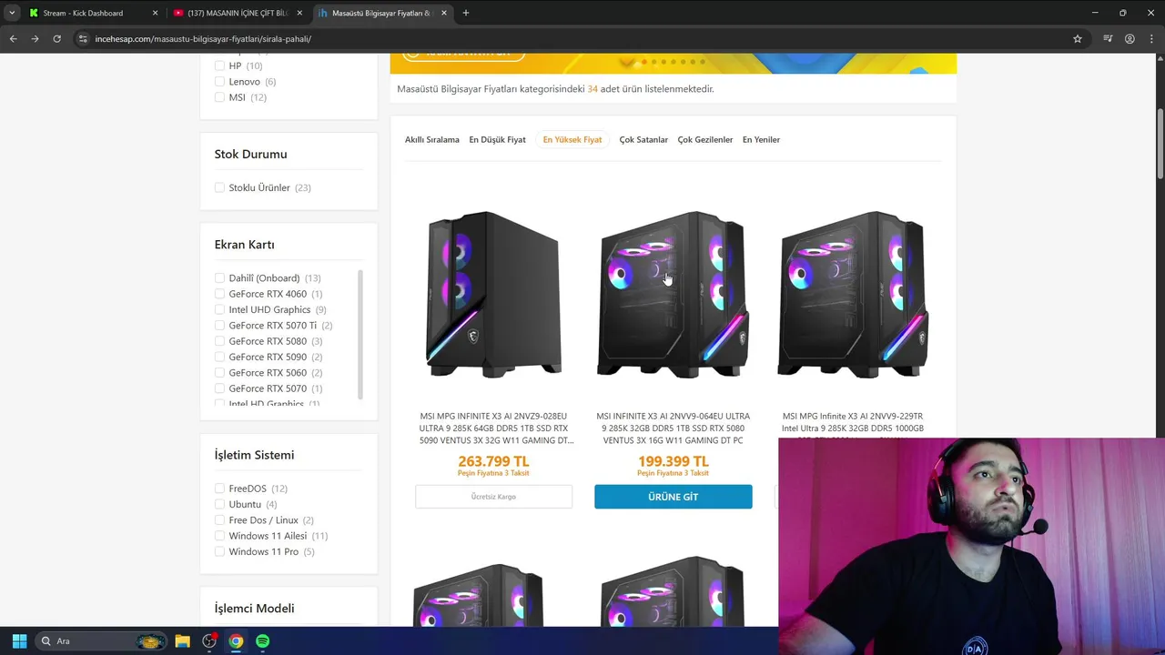Switch to the Çok Satanlar sorting tab

tap(643, 140)
